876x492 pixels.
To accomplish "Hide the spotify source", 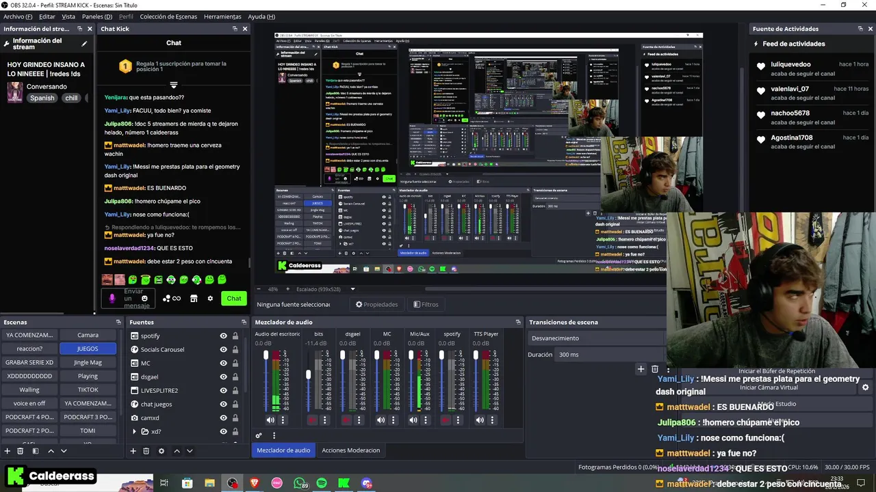I will click(223, 336).
